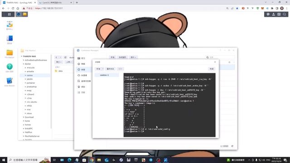The height and width of the screenshot is (163, 290).
Task: Open the DSM search magnifier icon
Action: [285, 14]
